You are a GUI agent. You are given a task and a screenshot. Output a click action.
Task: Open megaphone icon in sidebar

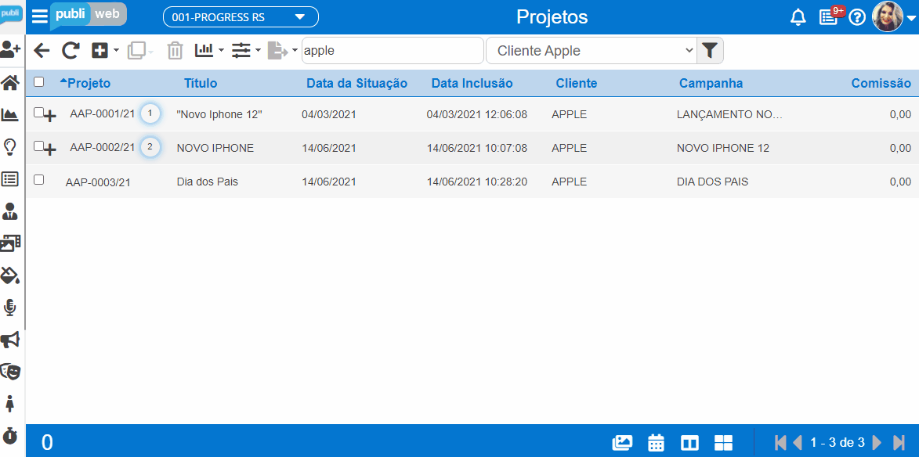coord(10,340)
